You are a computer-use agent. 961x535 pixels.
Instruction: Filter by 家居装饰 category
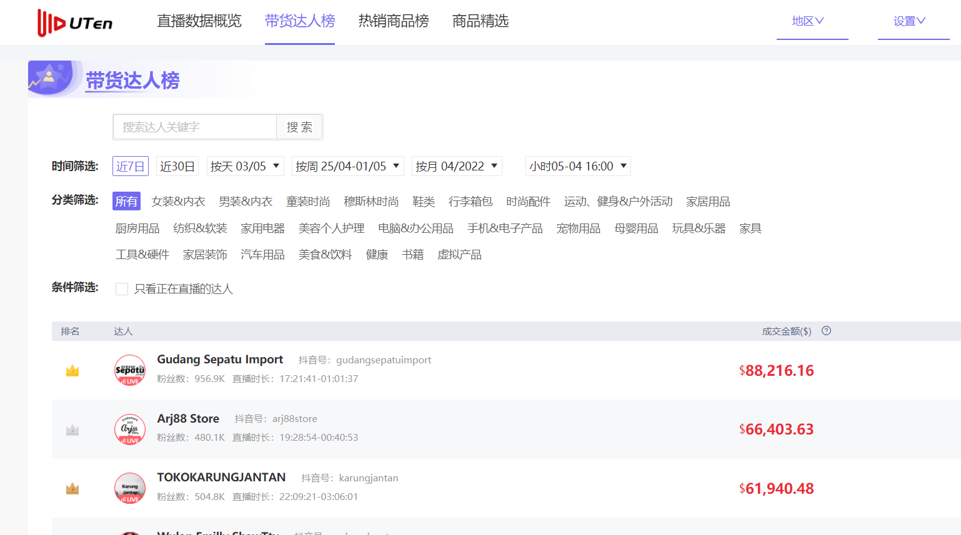pyautogui.click(x=205, y=255)
